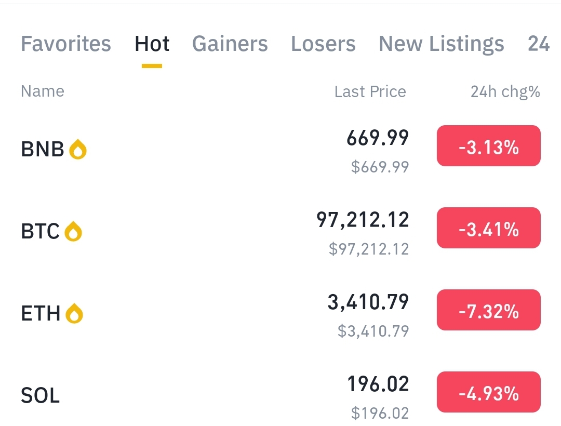Image resolution: width=561 pixels, height=426 pixels.
Task: Click the flame icon next to BNB
Action: coord(78,150)
